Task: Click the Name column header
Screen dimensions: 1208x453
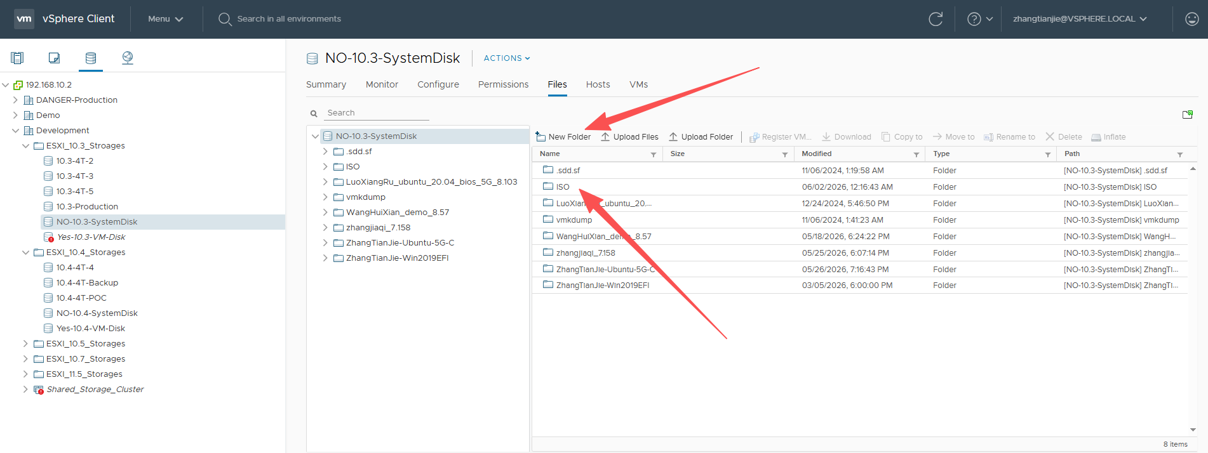Action: (x=550, y=154)
